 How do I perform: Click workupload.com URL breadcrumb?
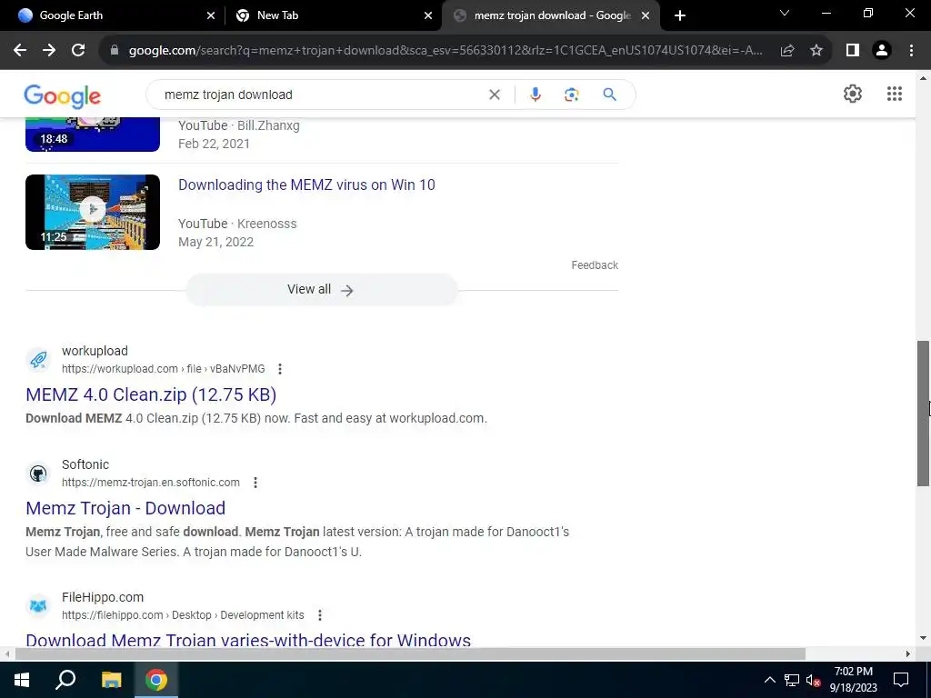(x=164, y=369)
